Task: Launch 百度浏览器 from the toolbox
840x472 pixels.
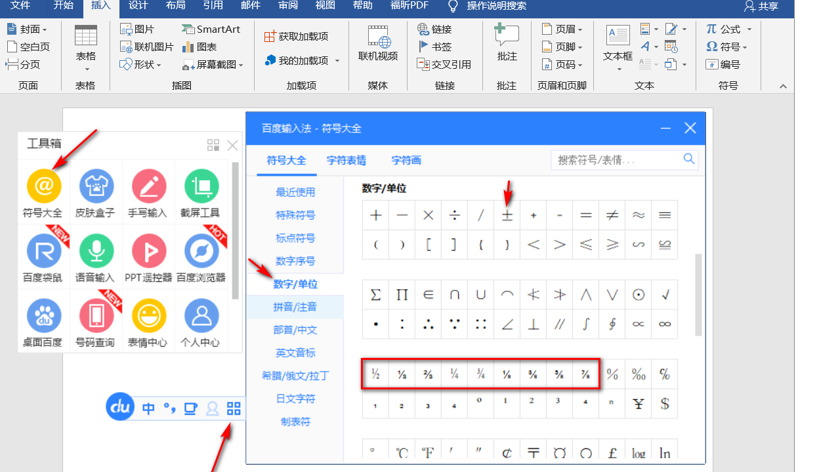Action: pyautogui.click(x=201, y=258)
